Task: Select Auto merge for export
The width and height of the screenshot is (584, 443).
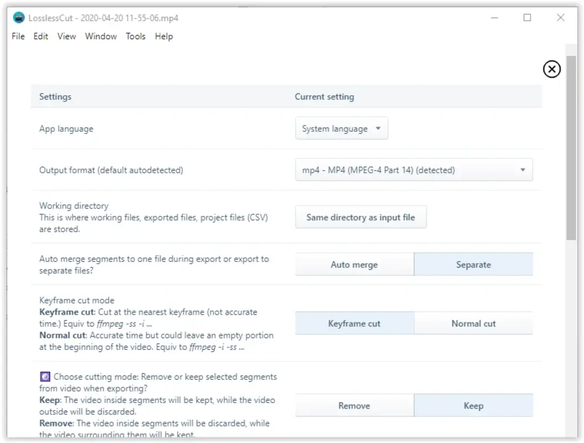Action: 354,264
